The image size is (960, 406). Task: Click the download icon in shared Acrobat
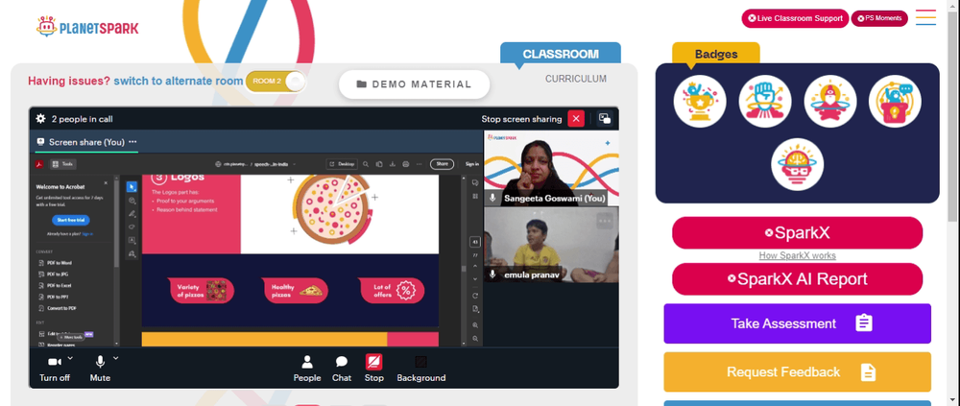393,164
